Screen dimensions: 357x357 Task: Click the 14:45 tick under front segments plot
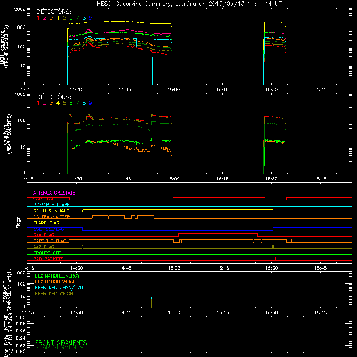pos(125,90)
